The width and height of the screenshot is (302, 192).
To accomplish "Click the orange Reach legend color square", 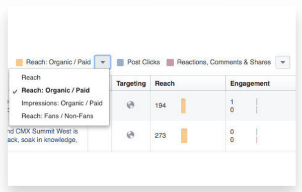I will tap(19, 62).
